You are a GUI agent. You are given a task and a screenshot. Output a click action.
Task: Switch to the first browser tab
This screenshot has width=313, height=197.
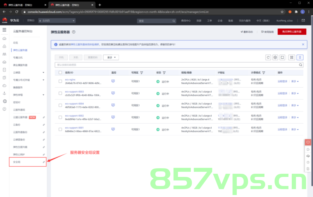[25, 5]
